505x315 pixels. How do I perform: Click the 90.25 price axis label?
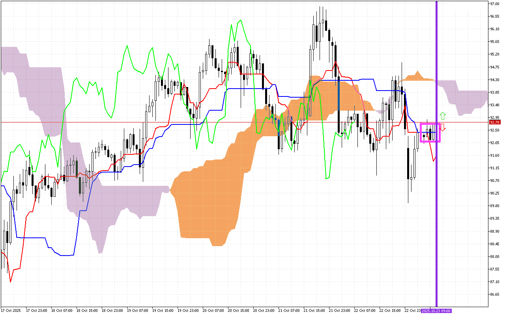point(495,193)
